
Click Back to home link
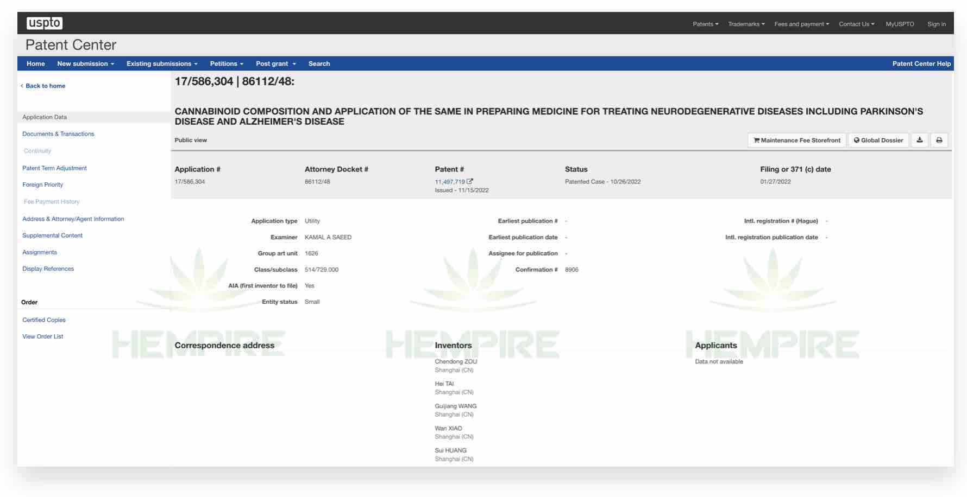pyautogui.click(x=43, y=86)
